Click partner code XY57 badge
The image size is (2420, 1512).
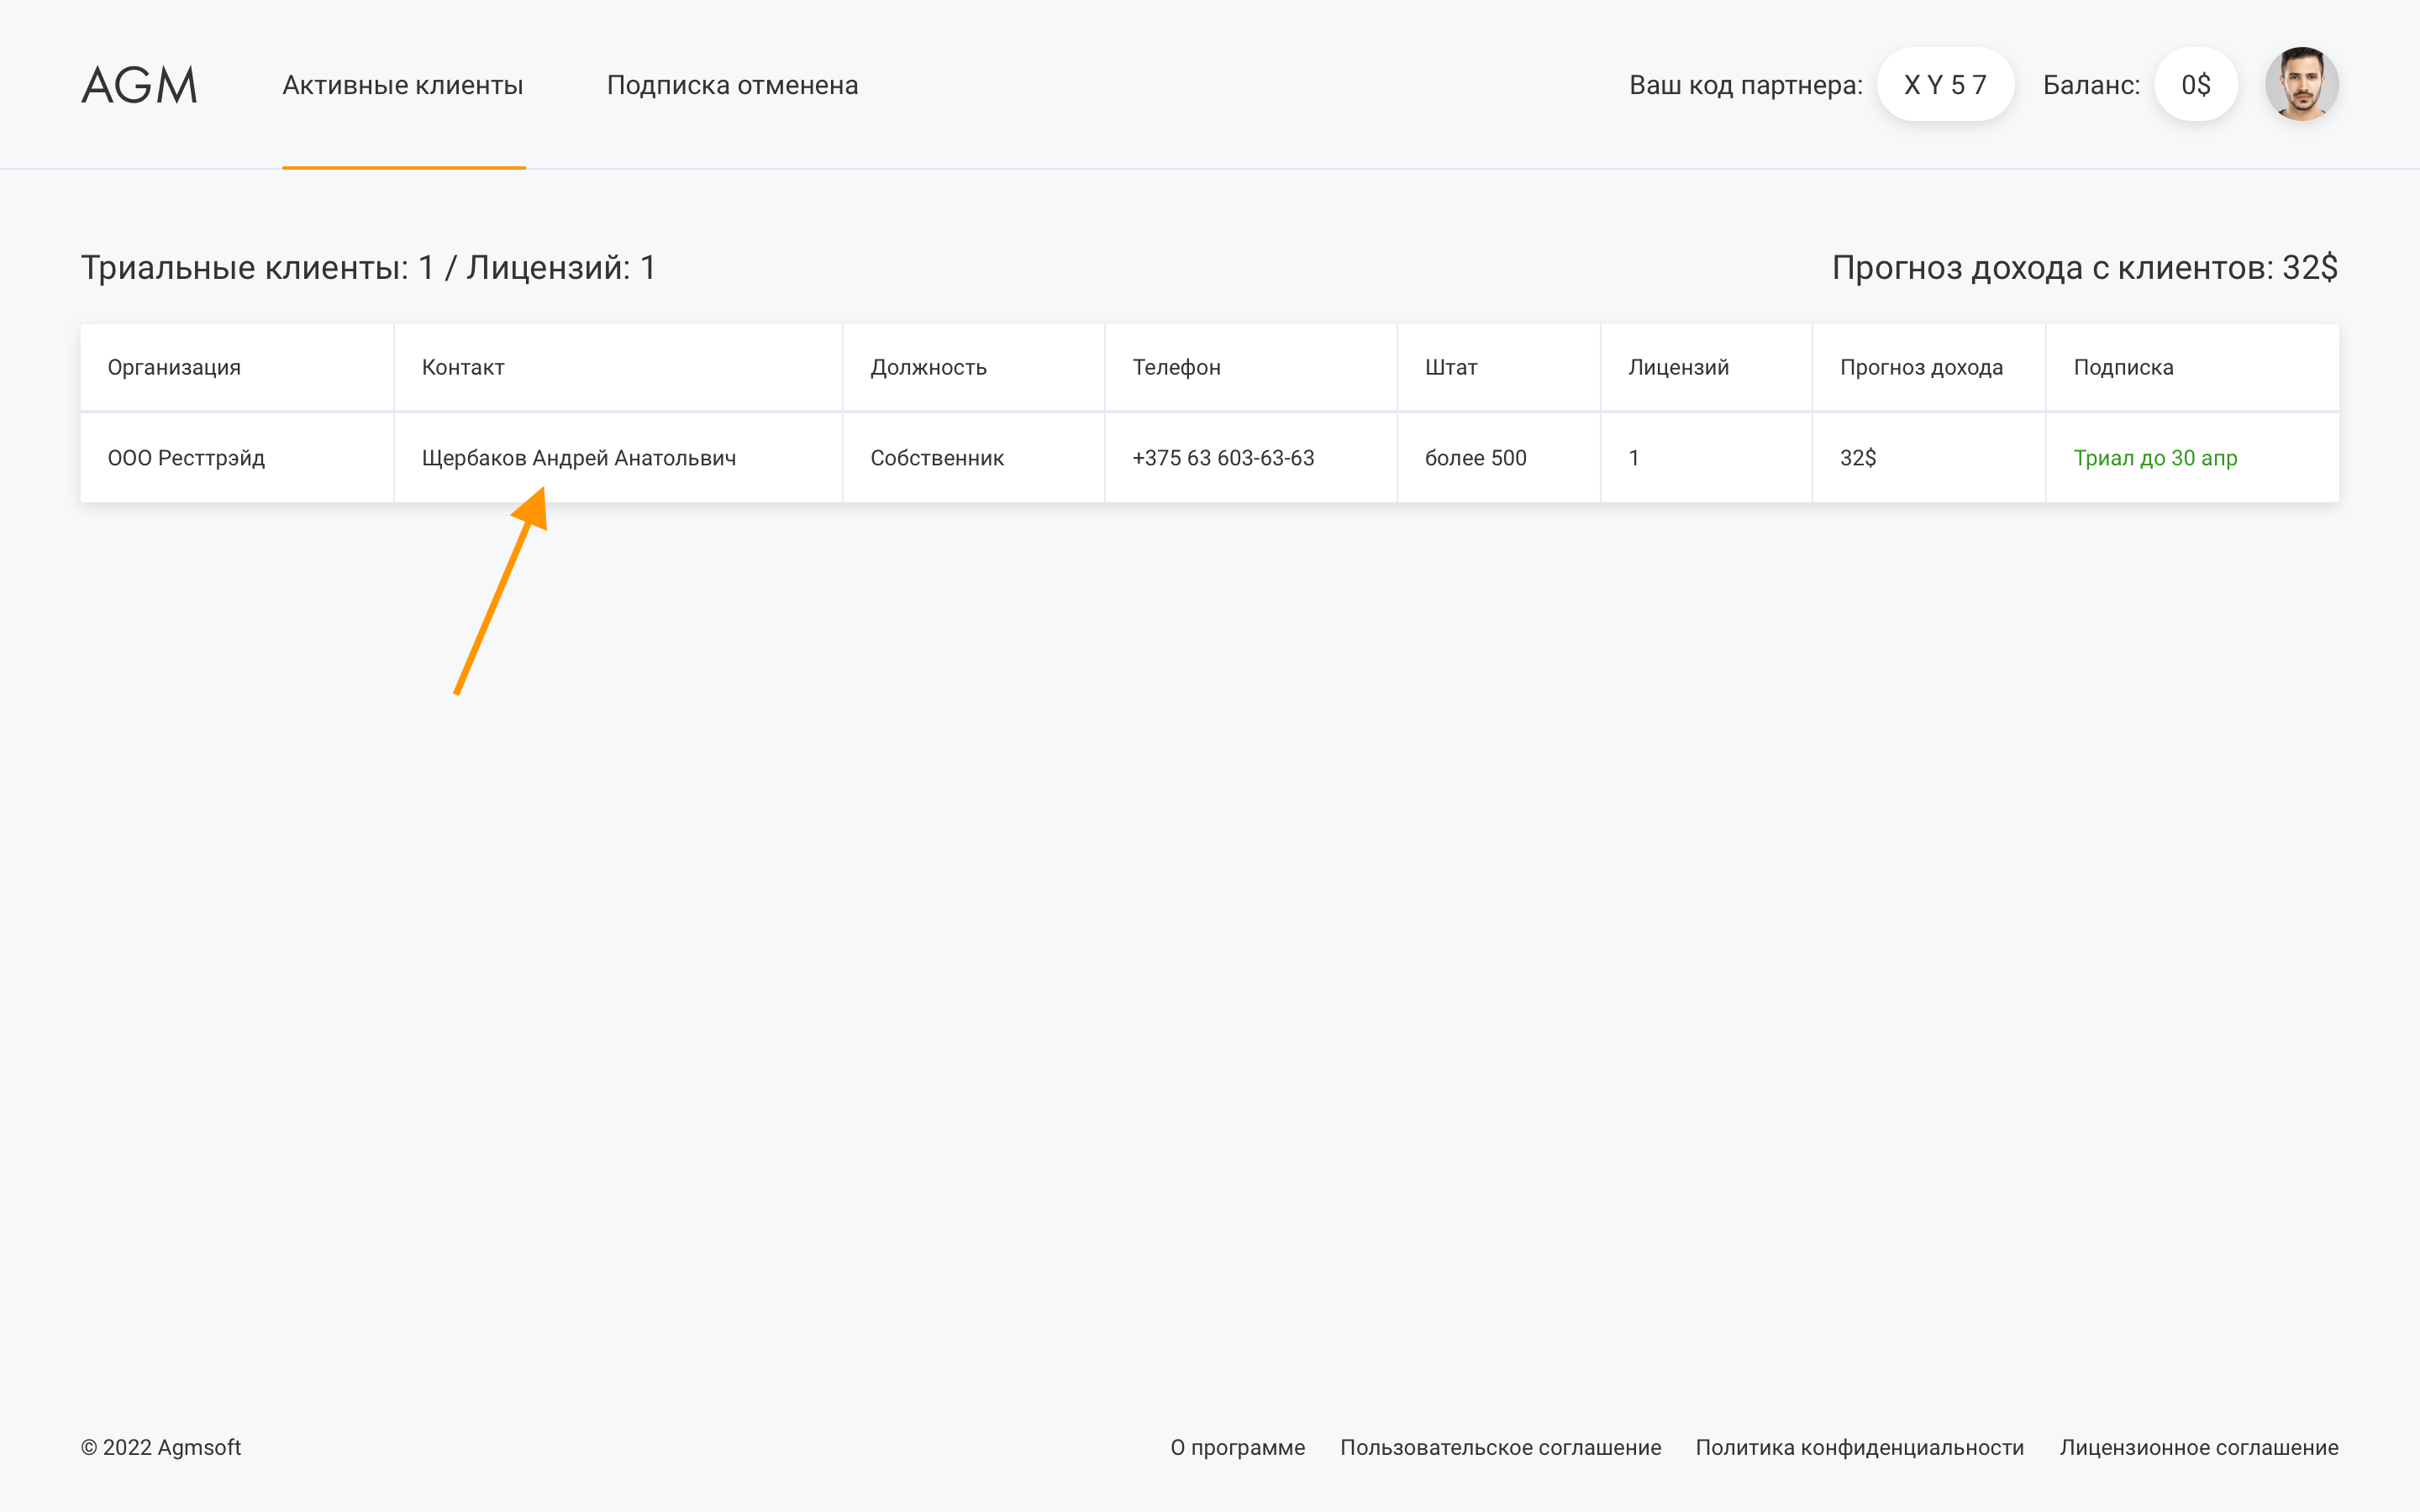tap(1945, 85)
